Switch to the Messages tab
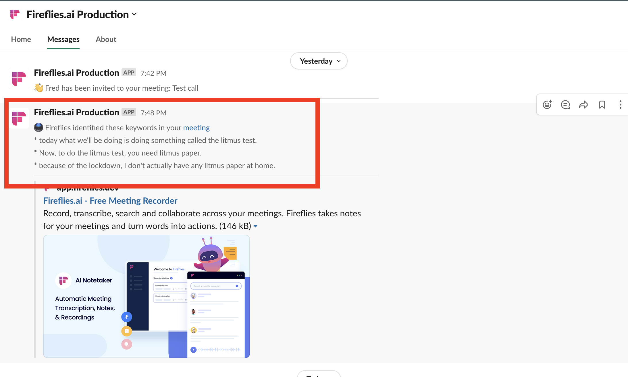Viewport: 628px width, 377px height. click(x=63, y=39)
